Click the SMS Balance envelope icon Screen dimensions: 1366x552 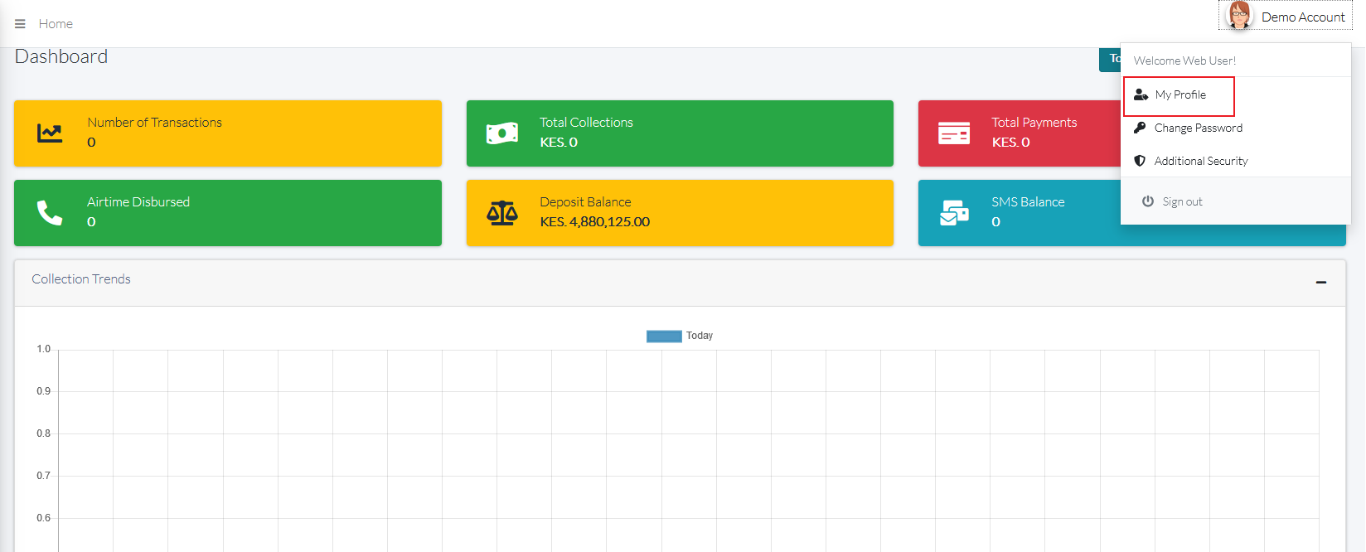pyautogui.click(x=954, y=213)
